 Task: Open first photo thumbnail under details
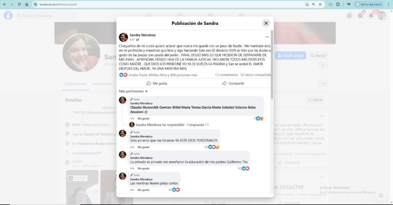(x=82, y=187)
